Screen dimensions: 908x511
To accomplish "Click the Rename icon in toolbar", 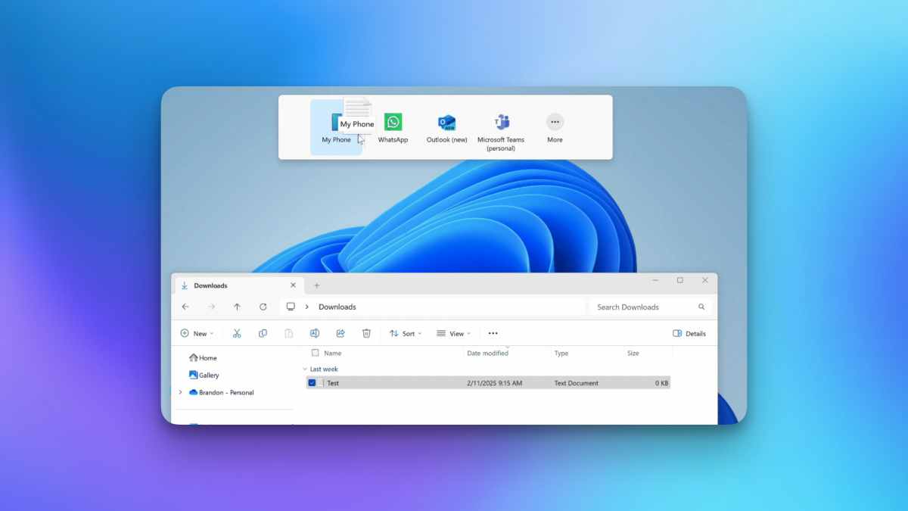I will coord(315,333).
